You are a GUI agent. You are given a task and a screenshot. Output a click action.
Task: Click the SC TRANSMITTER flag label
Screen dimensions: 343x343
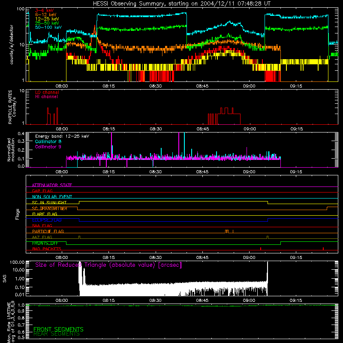(50, 208)
